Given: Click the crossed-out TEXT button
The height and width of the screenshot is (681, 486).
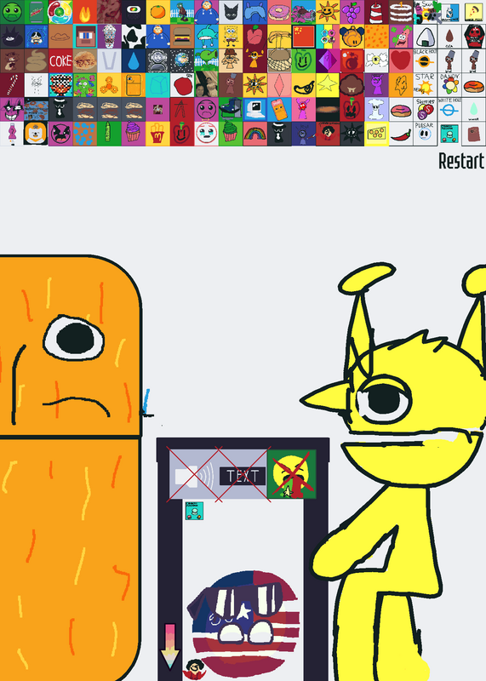Looking at the screenshot, I should [243, 476].
